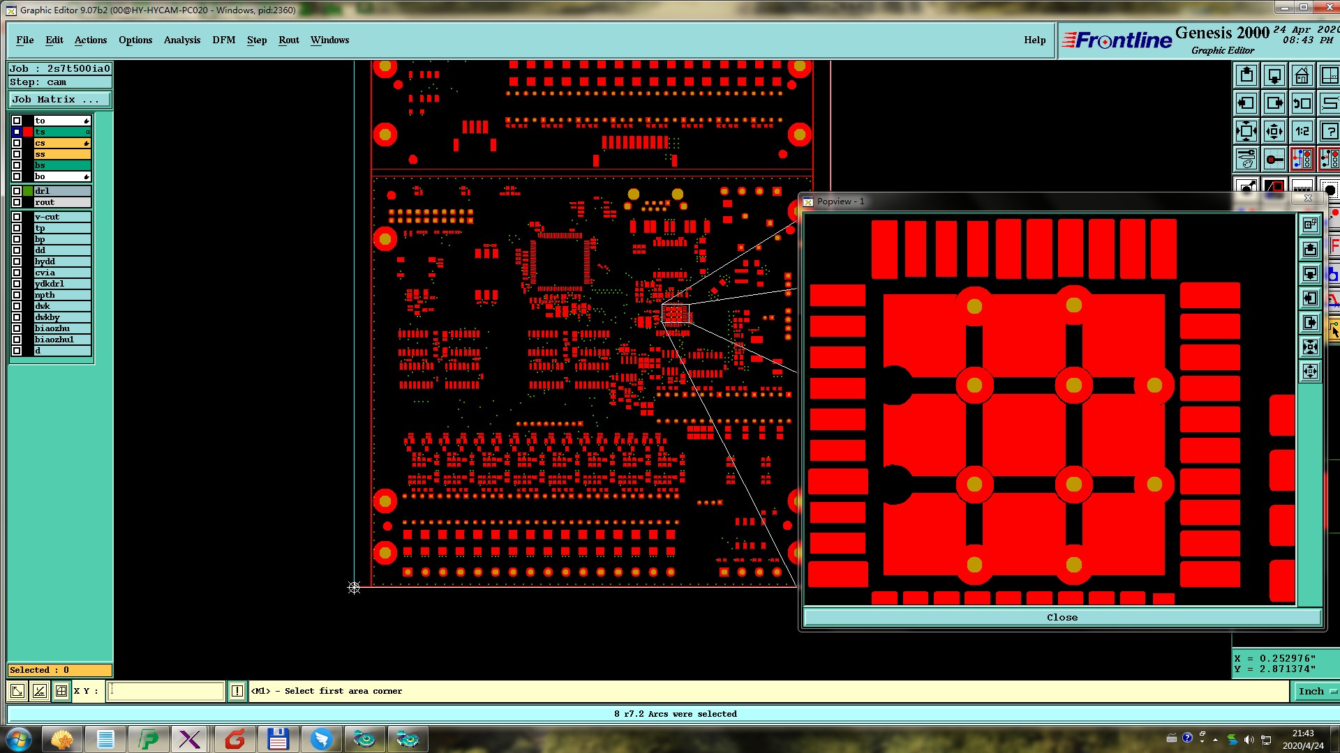Click the Help menu button
This screenshot has height=753, width=1340.
click(x=1034, y=40)
